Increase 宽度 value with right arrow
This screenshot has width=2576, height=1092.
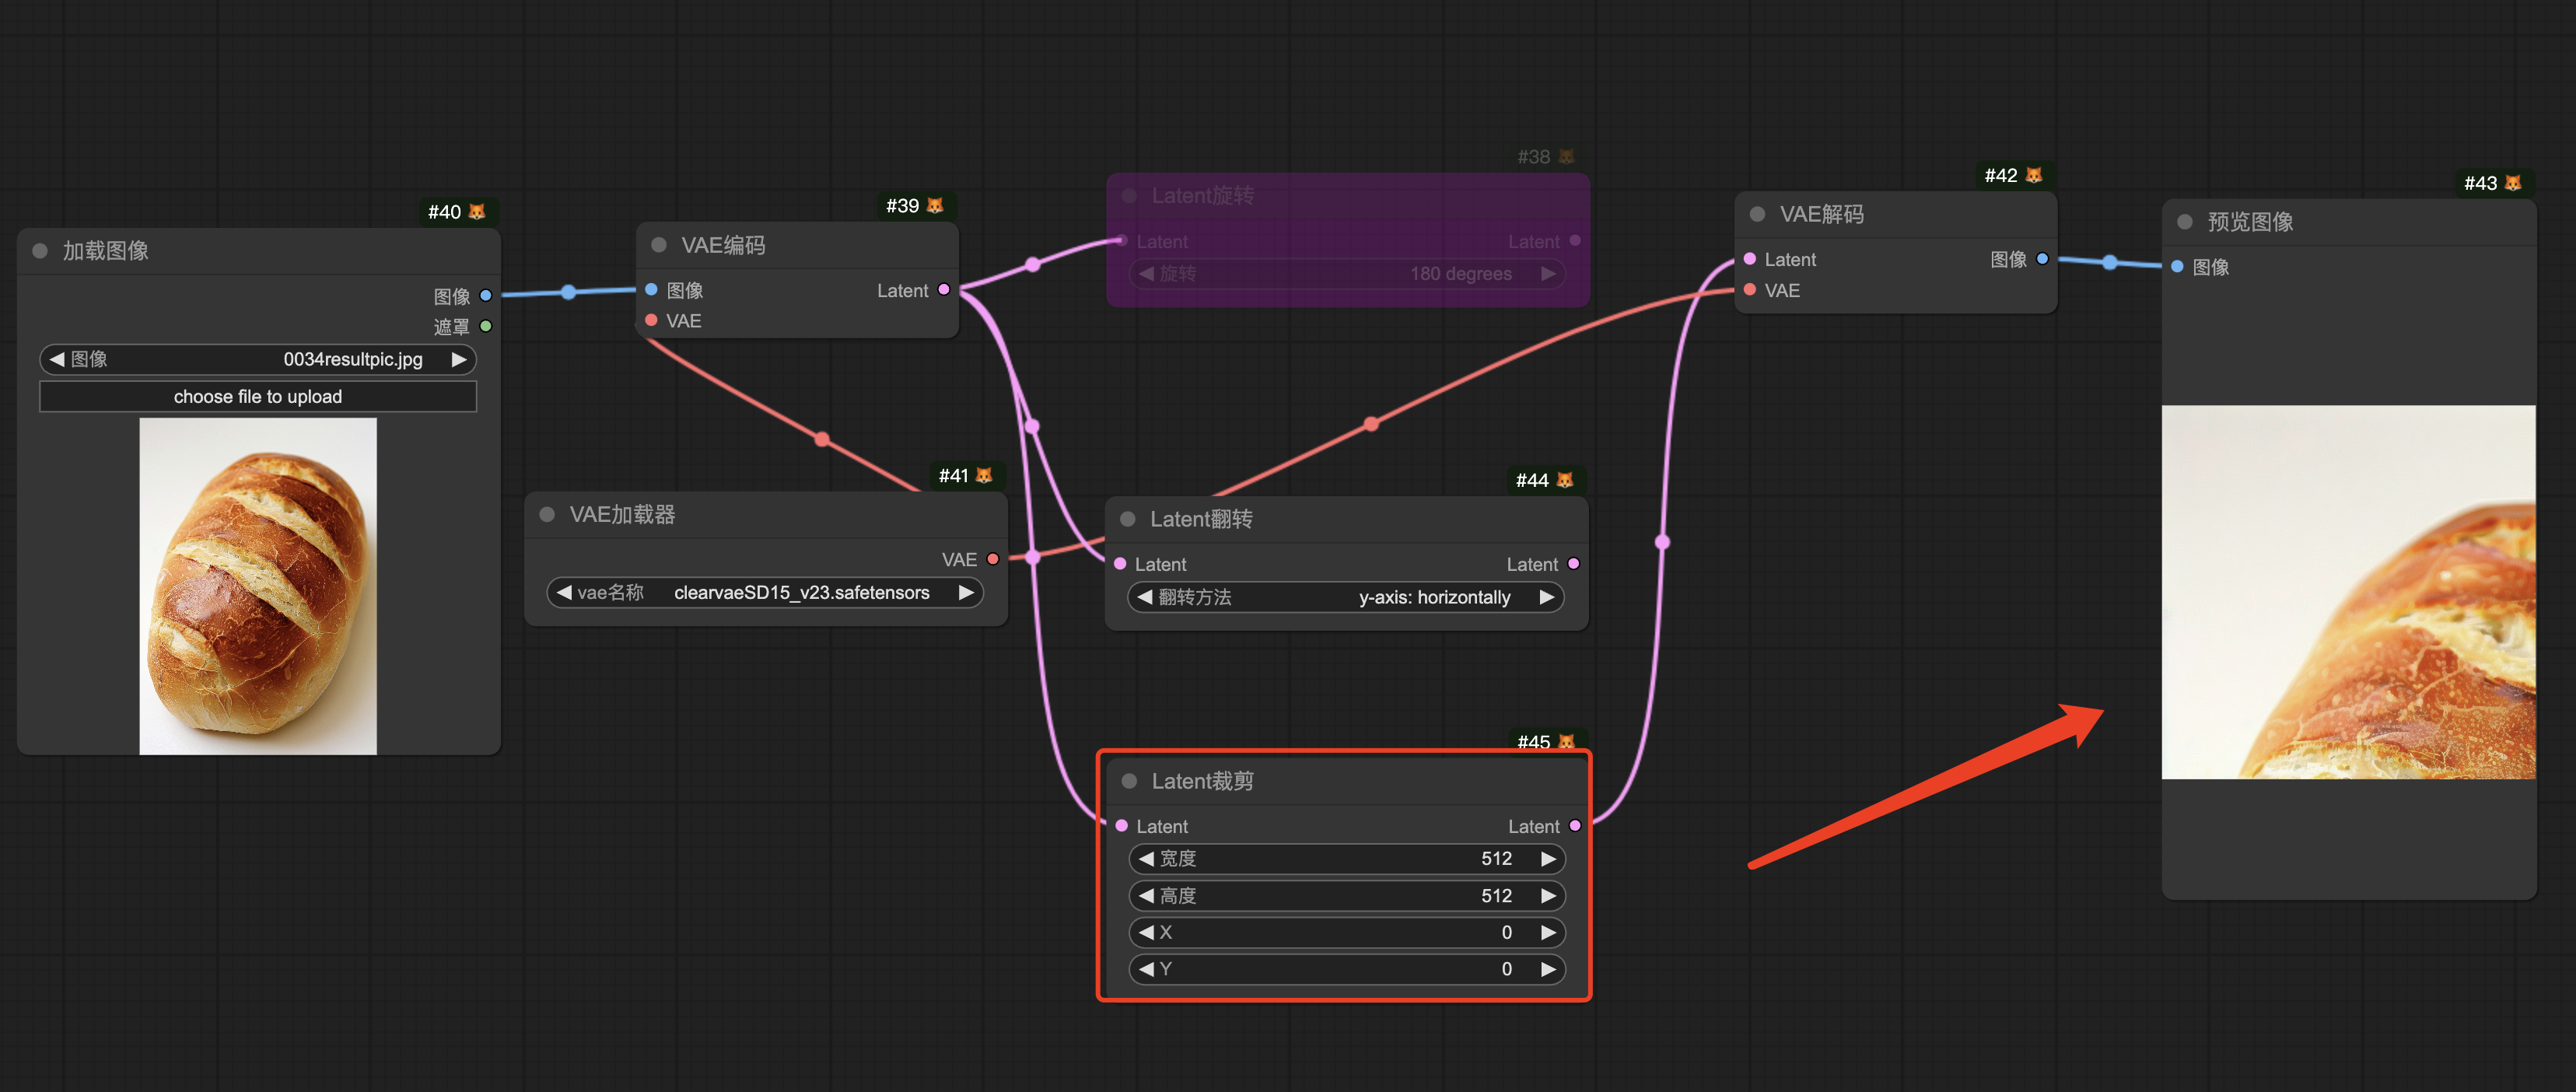(1548, 859)
